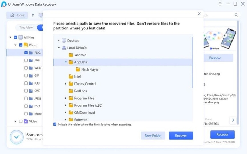Collapse the Local Disk(C:) tree node
247x154 pixels.
point(59,48)
